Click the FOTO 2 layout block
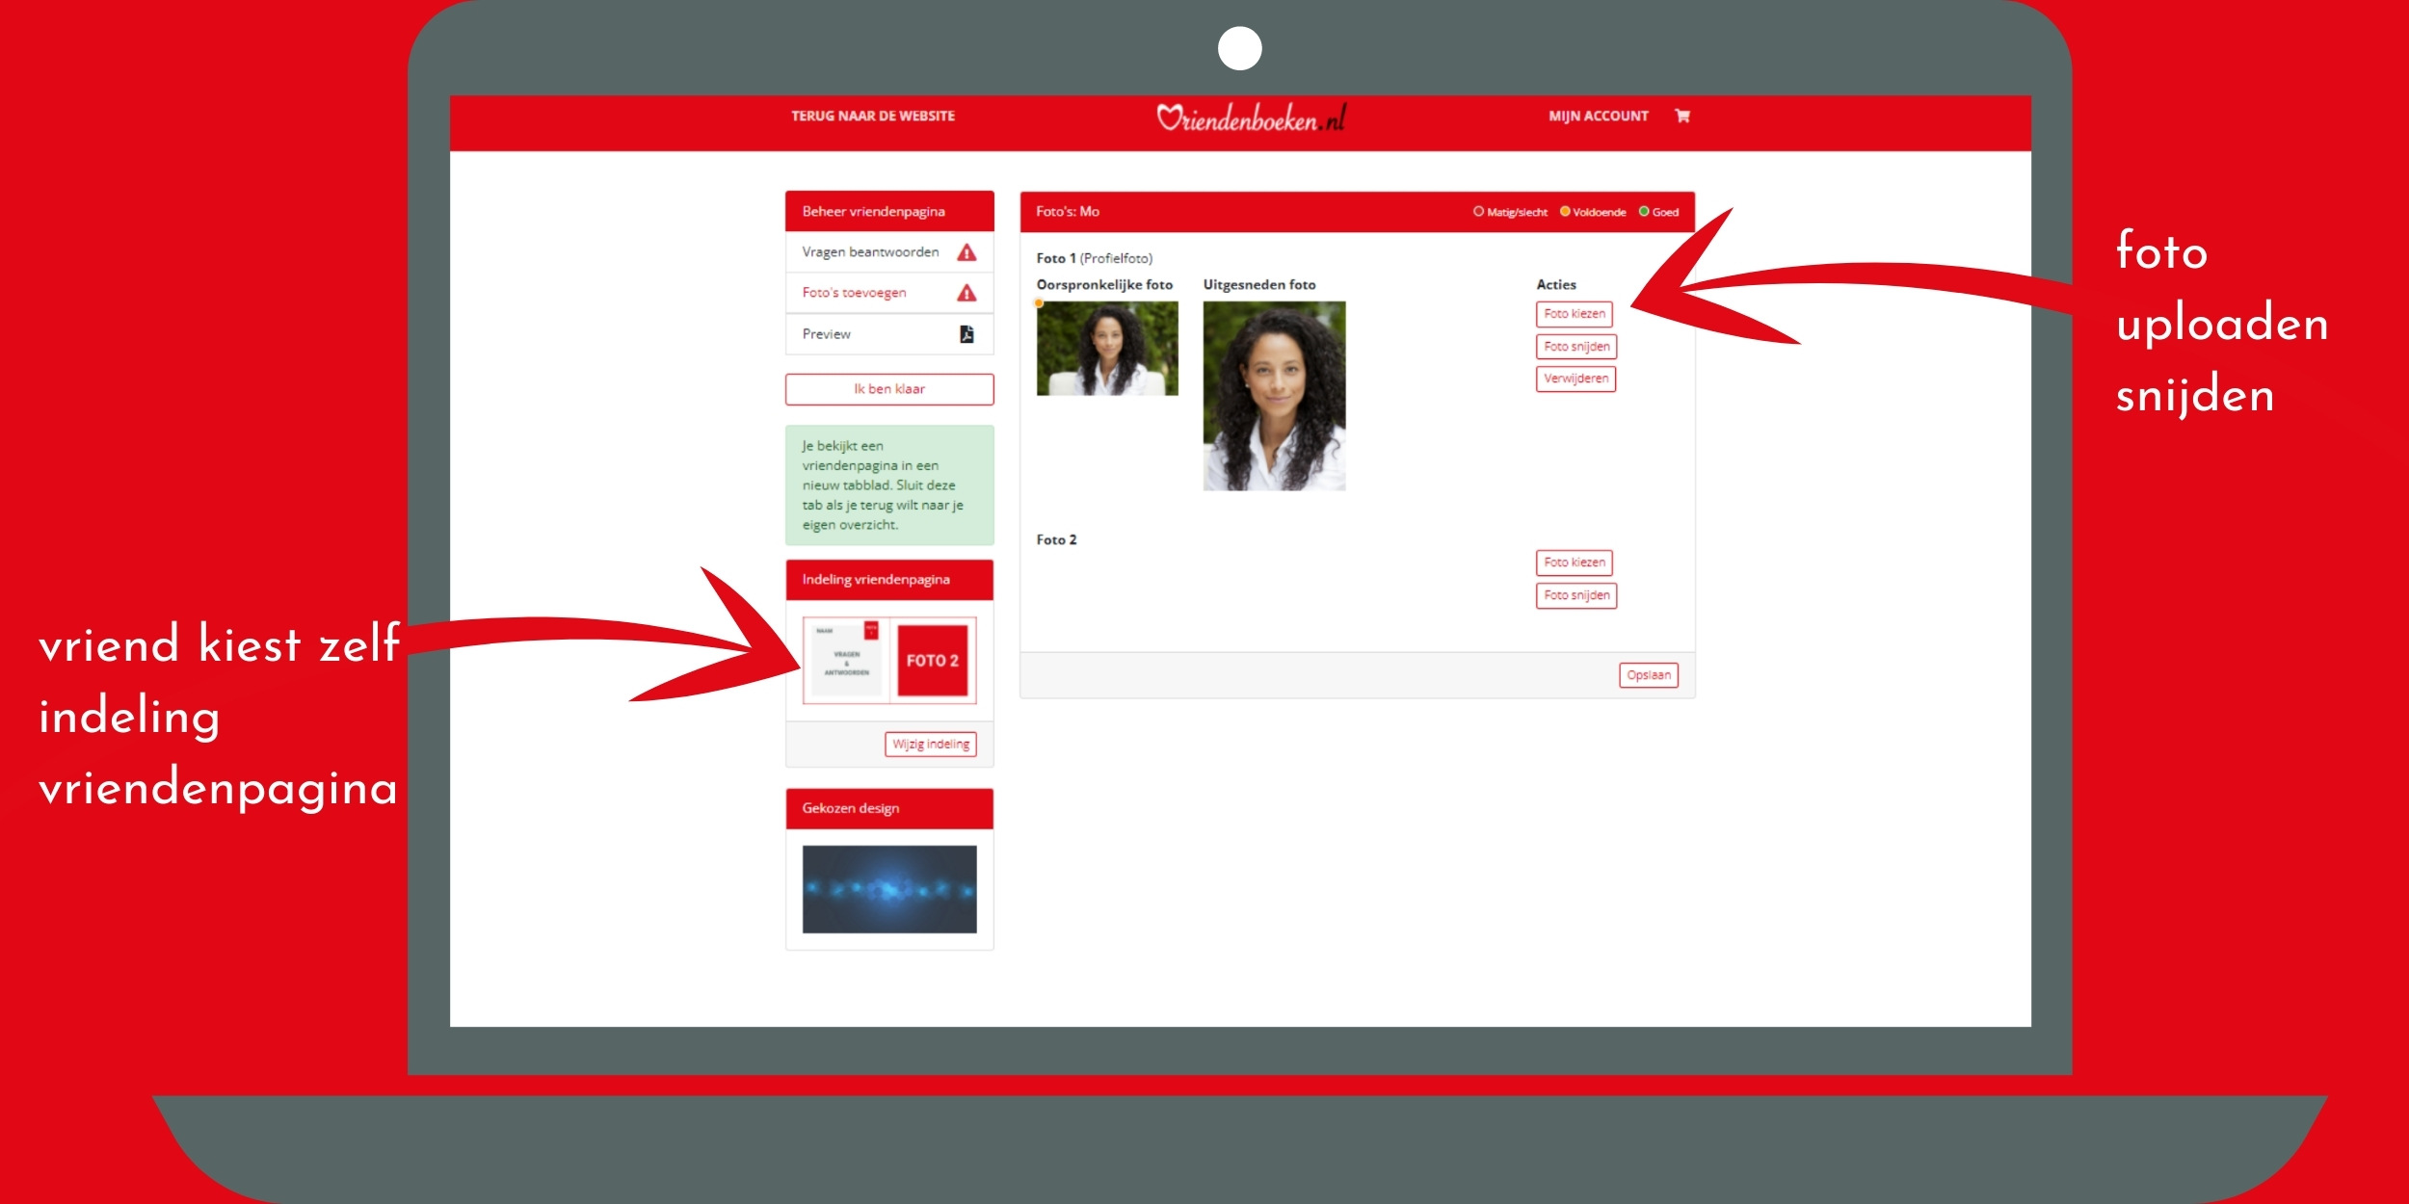This screenshot has width=2409, height=1204. [933, 661]
